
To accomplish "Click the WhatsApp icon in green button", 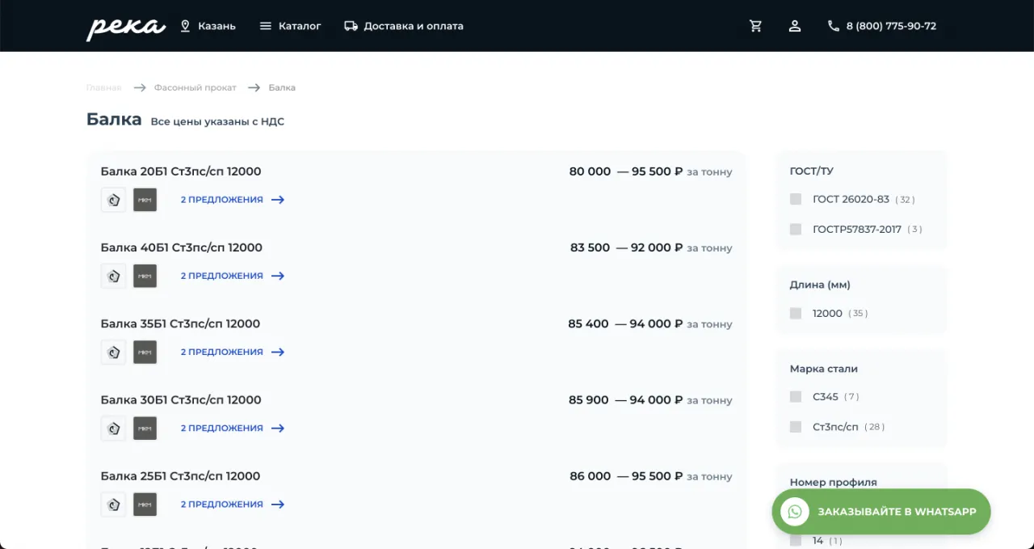I will (795, 512).
